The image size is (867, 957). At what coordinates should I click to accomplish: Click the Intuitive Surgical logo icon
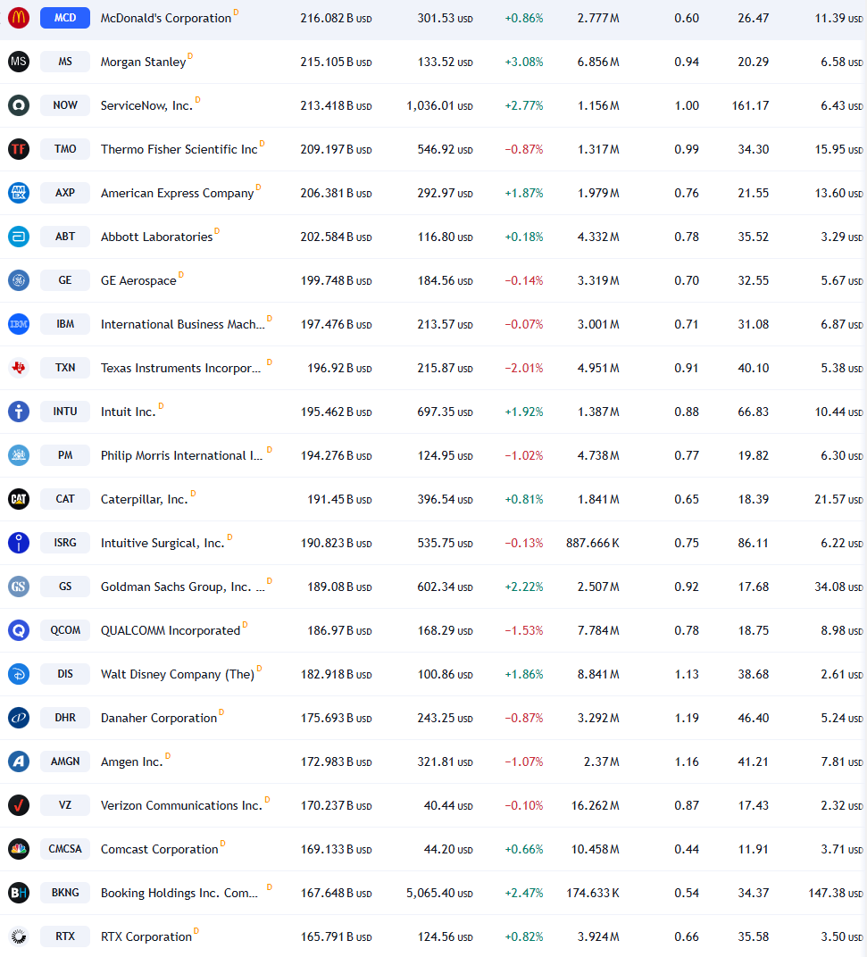click(19, 543)
